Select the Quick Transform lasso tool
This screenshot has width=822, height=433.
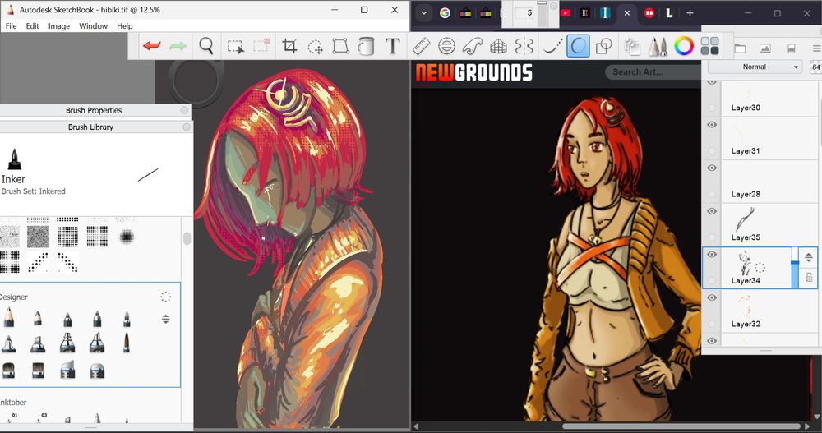click(x=315, y=47)
